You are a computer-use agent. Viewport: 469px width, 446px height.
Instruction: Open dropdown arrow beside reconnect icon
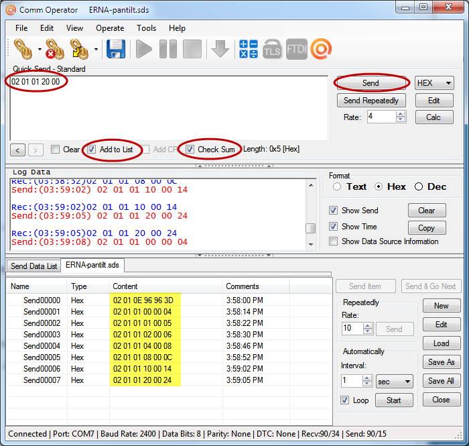(x=96, y=49)
